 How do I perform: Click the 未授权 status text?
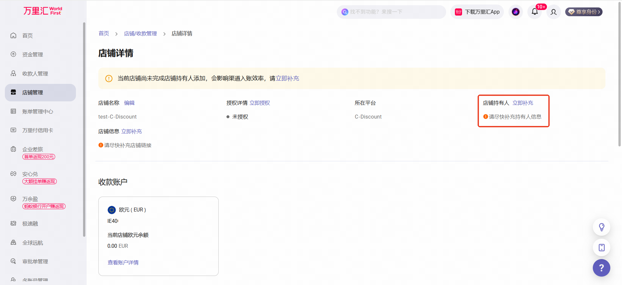(240, 117)
